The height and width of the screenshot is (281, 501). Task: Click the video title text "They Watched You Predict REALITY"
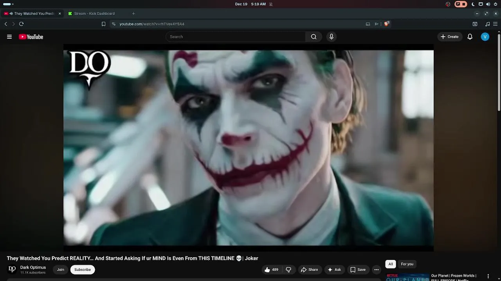coord(50,258)
